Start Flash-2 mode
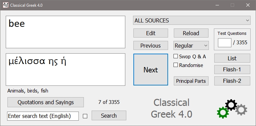The width and height of the screenshot is (256, 126). [x=232, y=81]
